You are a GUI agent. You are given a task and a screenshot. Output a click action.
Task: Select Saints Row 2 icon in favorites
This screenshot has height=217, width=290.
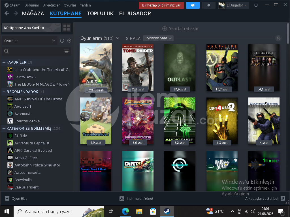10,77
